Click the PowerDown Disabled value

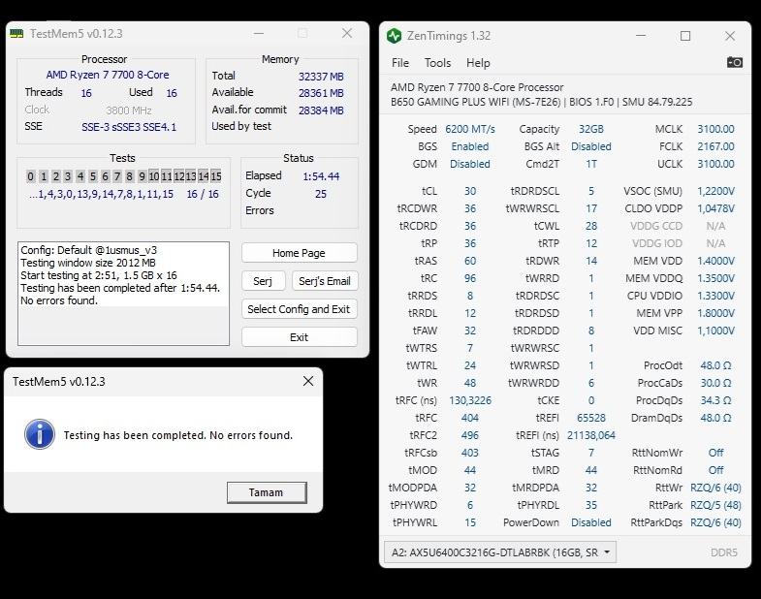tap(590, 522)
